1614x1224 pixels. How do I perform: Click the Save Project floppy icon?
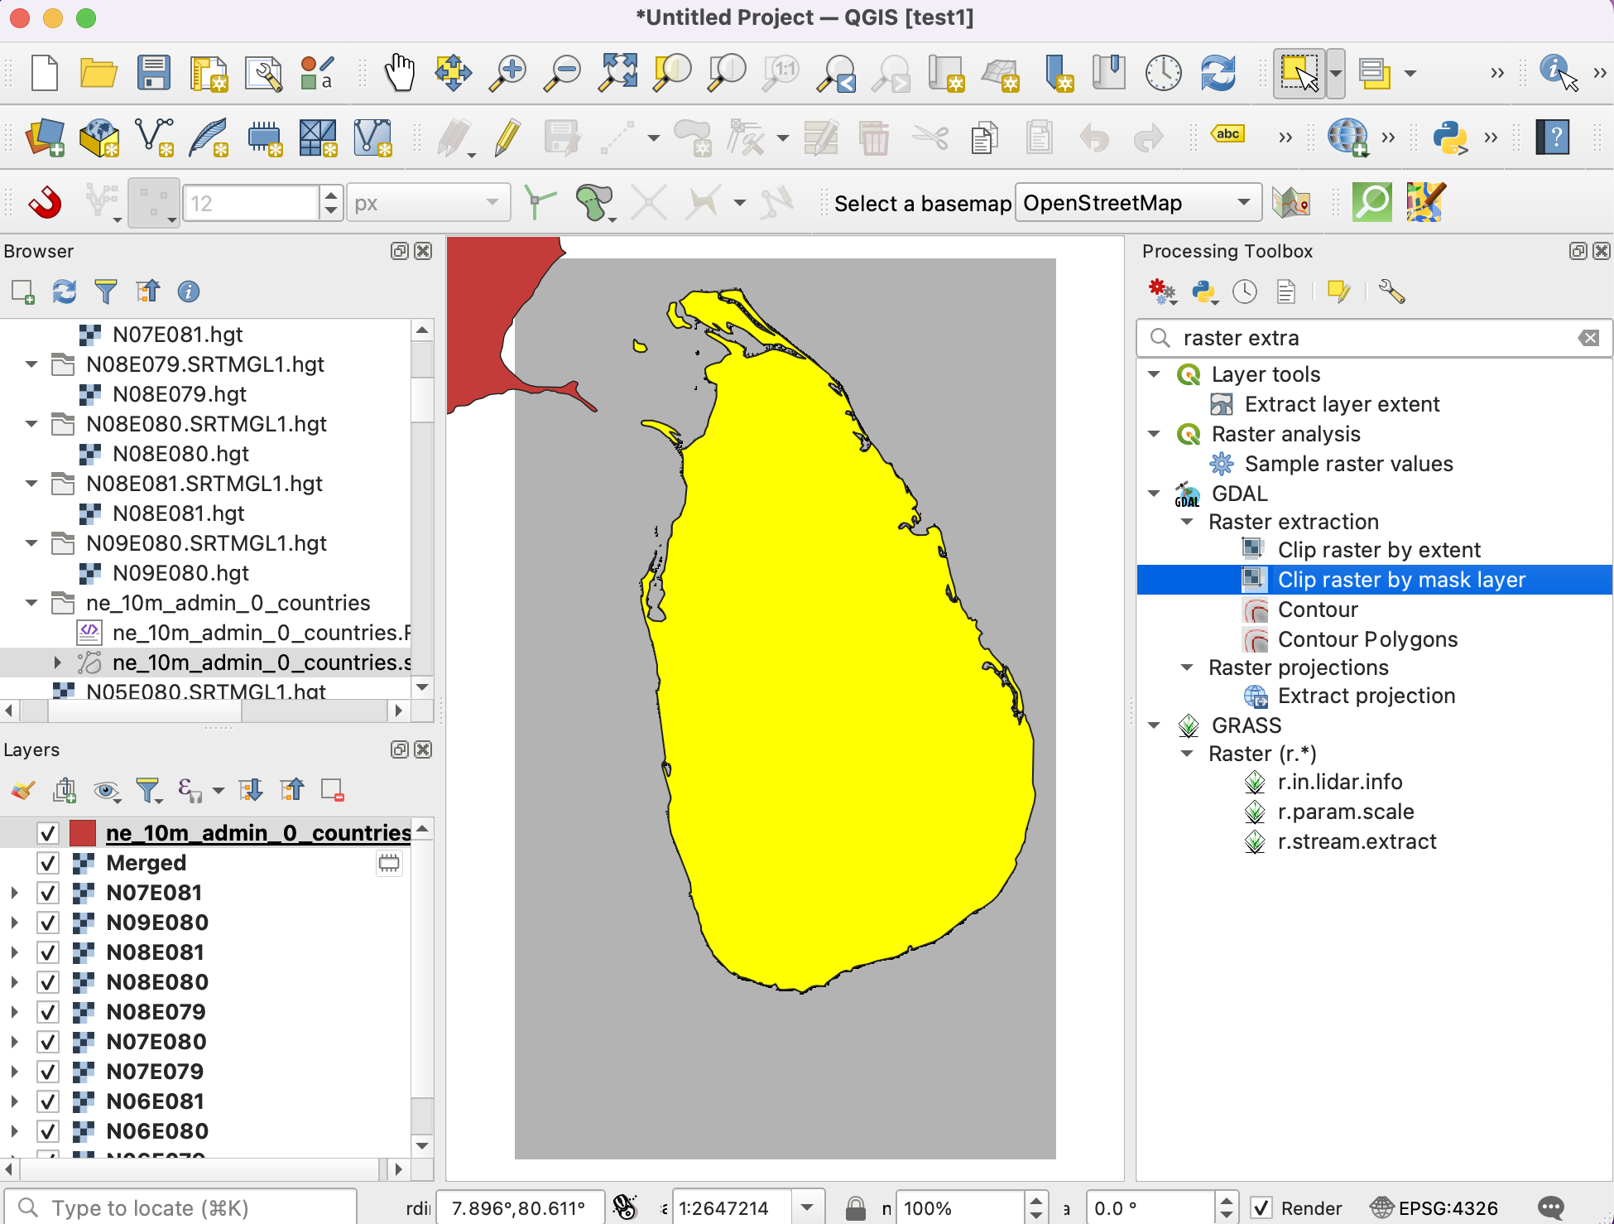pos(154,73)
